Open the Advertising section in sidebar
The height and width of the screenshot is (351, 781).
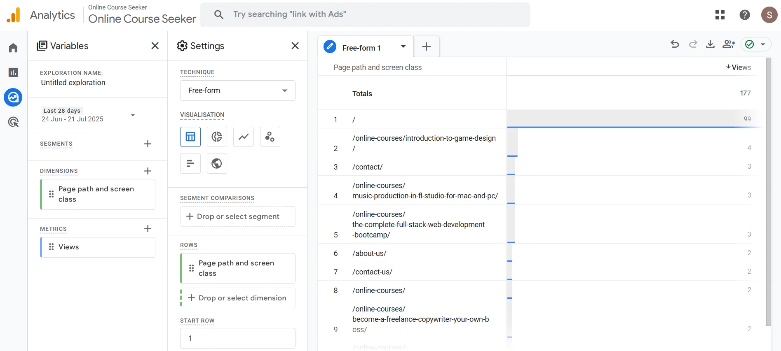pyautogui.click(x=13, y=122)
